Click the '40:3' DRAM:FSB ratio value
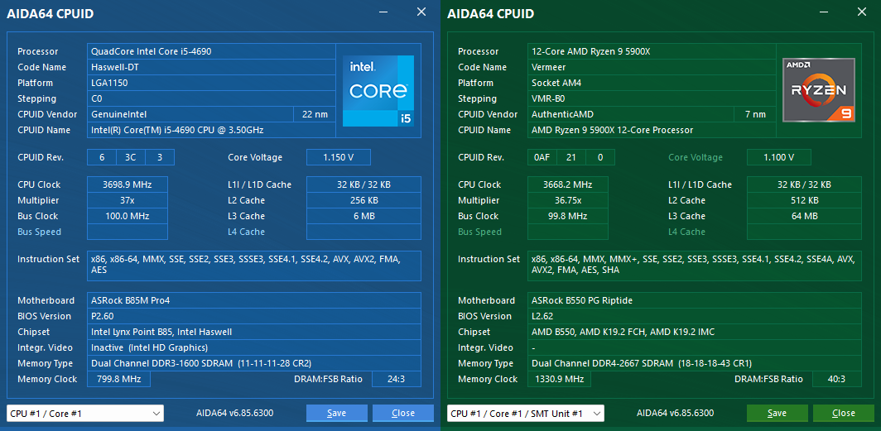This screenshot has width=881, height=431. [836, 379]
